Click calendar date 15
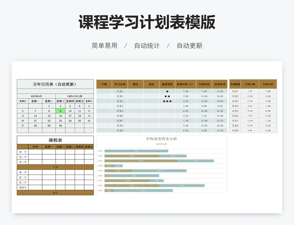 (49, 116)
